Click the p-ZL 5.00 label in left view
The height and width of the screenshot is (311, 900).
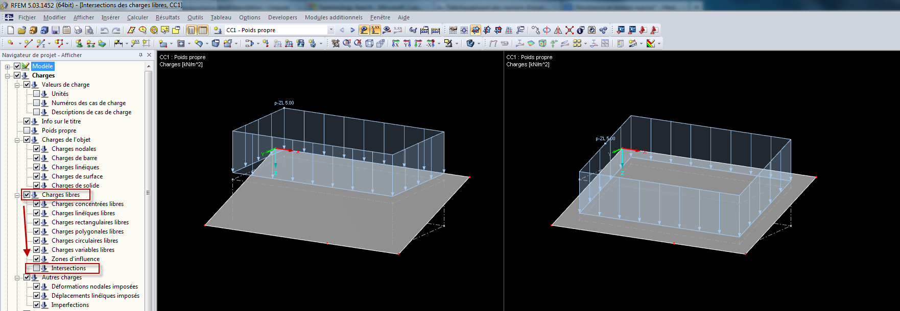coord(284,103)
